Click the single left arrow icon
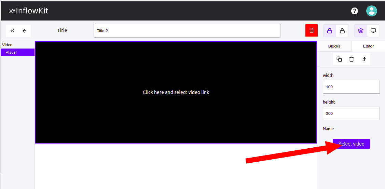 click(25, 31)
